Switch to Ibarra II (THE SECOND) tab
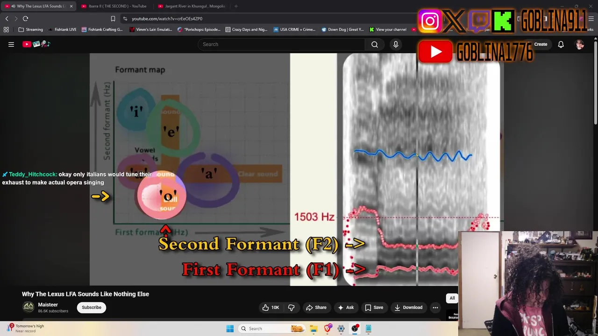 tap(114, 6)
